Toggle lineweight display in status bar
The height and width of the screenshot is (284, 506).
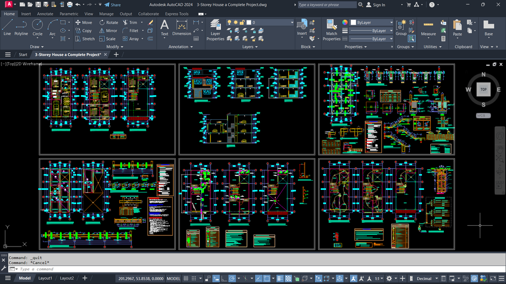(x=280, y=279)
